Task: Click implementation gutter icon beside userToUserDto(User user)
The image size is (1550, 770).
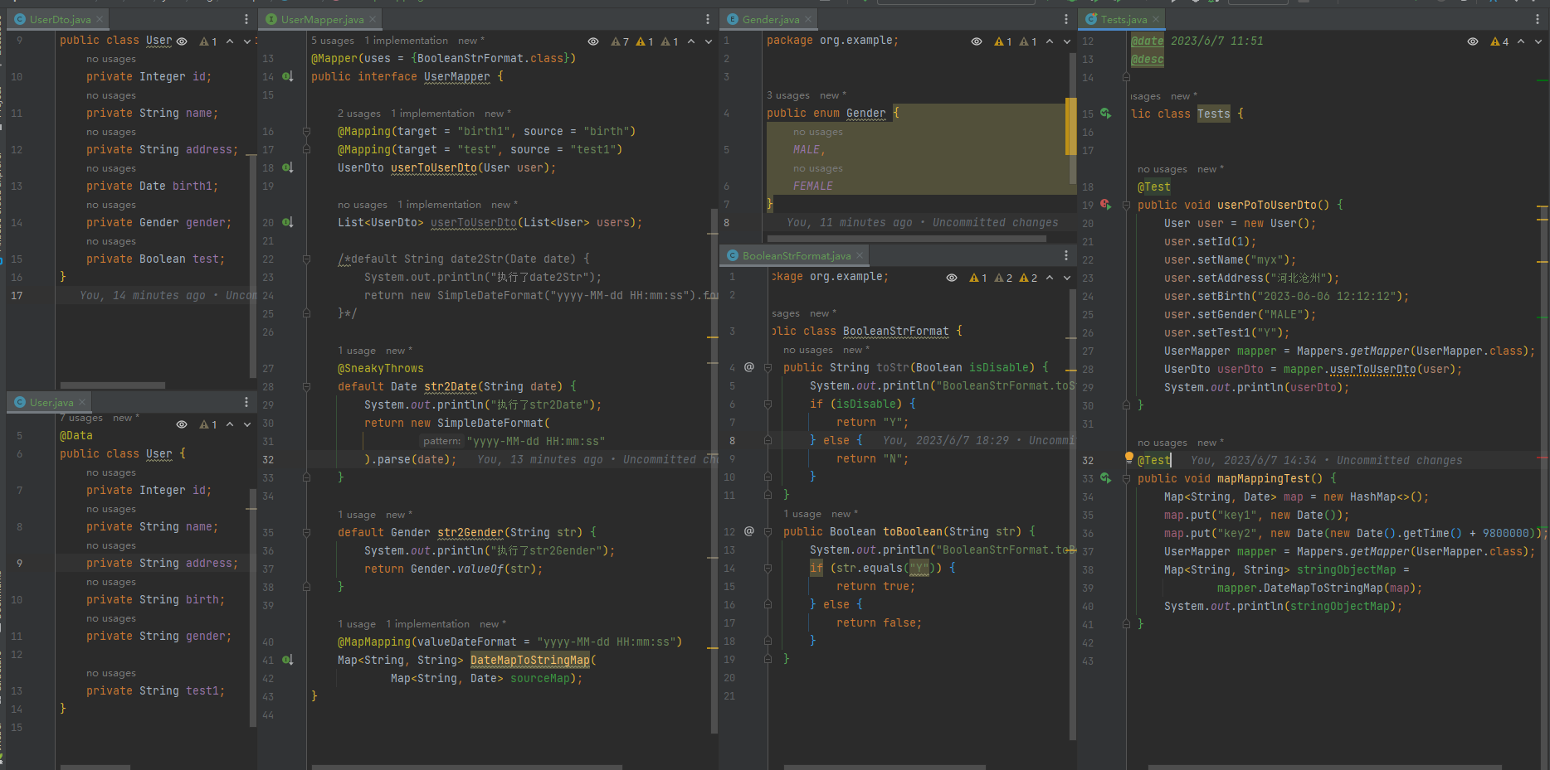Action: click(287, 167)
